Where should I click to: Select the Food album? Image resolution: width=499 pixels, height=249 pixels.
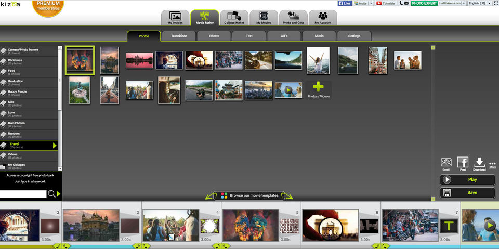pos(29,72)
